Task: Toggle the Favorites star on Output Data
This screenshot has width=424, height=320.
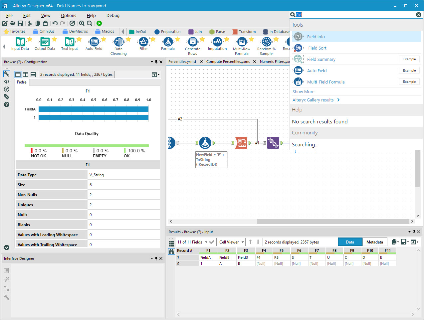Action: pyautogui.click(x=54, y=39)
